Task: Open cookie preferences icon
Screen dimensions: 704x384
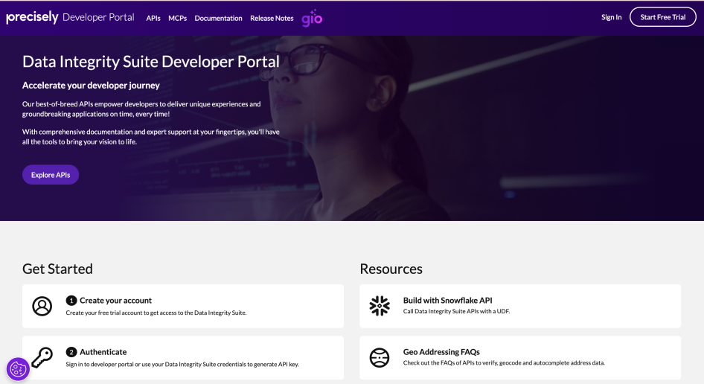Action: point(18,369)
